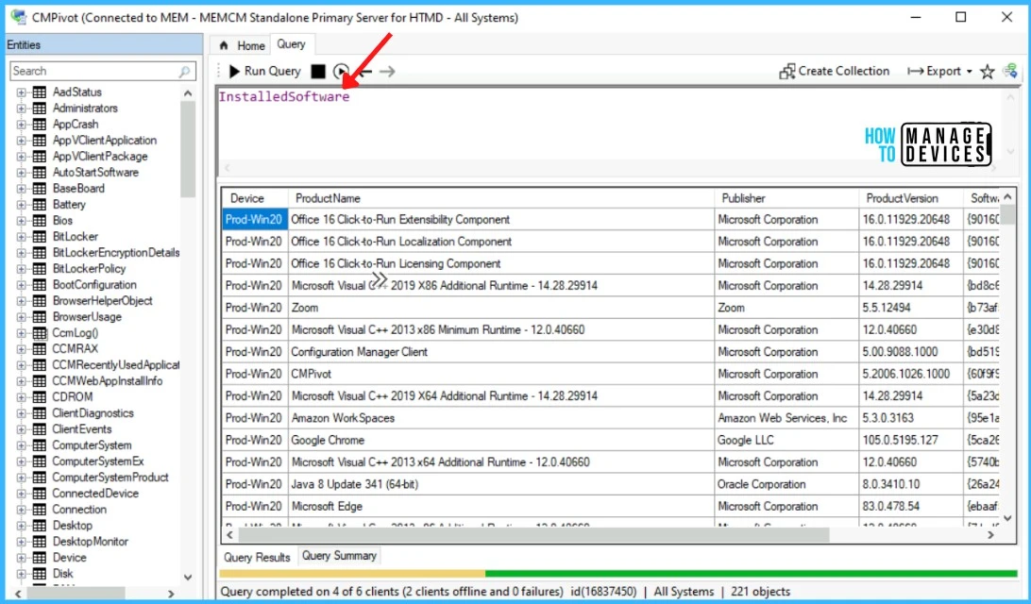Add the query to favorites with the star icon

987,71
